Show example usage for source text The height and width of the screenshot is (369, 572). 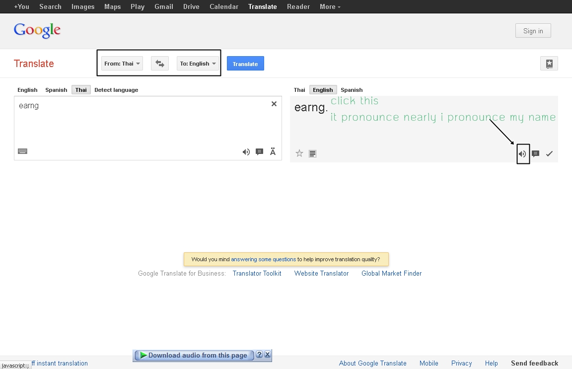pos(259,152)
